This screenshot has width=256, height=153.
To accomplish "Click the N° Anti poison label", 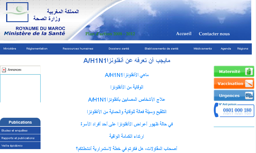I will 228,104.
